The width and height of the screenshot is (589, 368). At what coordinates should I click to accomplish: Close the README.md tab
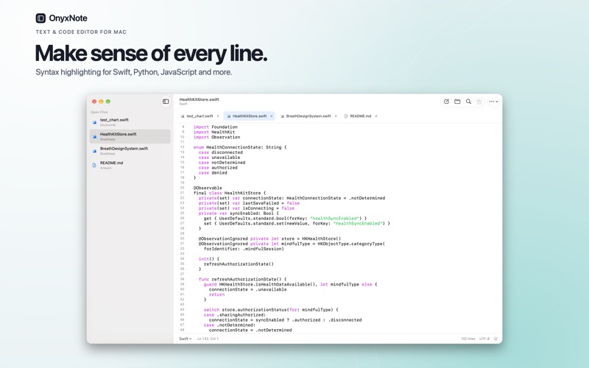coord(376,116)
